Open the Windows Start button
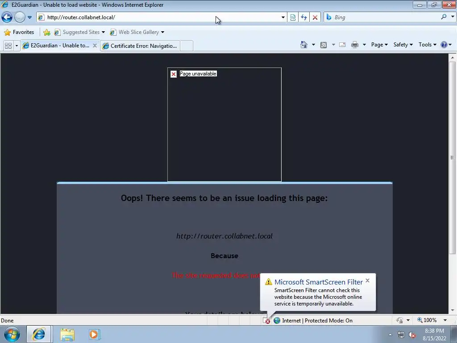The height and width of the screenshot is (343, 457). [12, 334]
